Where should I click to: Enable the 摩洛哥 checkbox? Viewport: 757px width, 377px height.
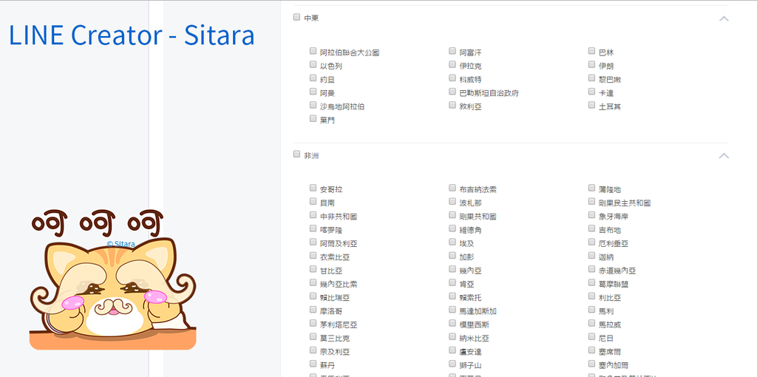click(x=313, y=310)
